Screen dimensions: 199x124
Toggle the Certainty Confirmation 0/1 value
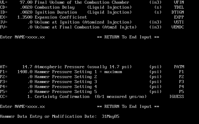30,96
